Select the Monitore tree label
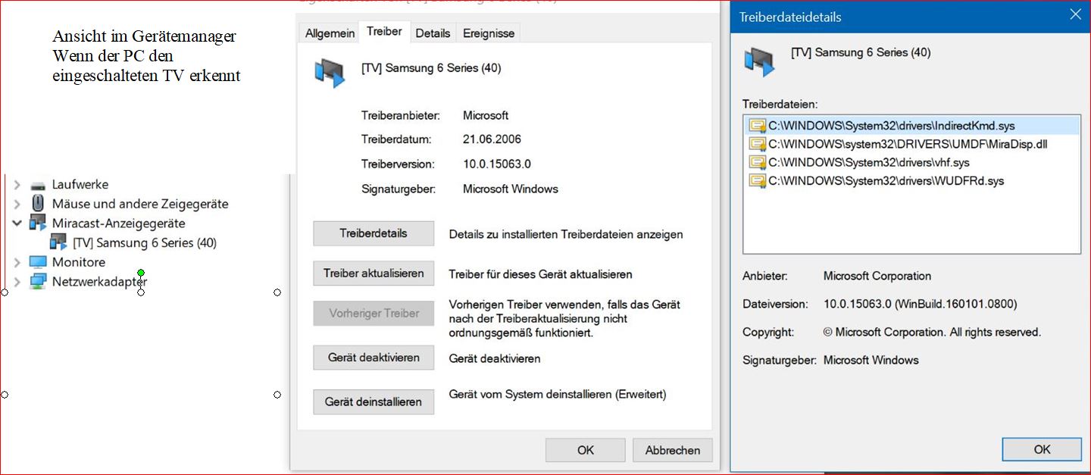 (79, 262)
